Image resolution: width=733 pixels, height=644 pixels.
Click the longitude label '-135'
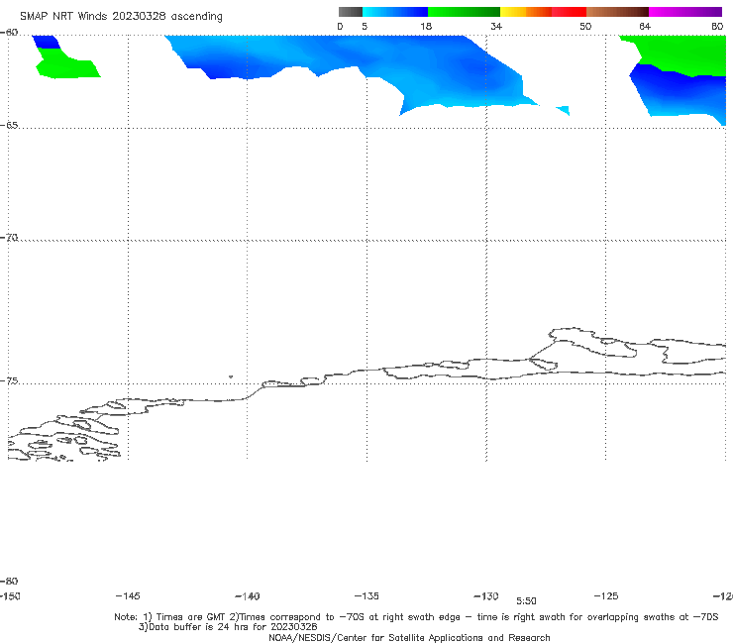coord(366,595)
